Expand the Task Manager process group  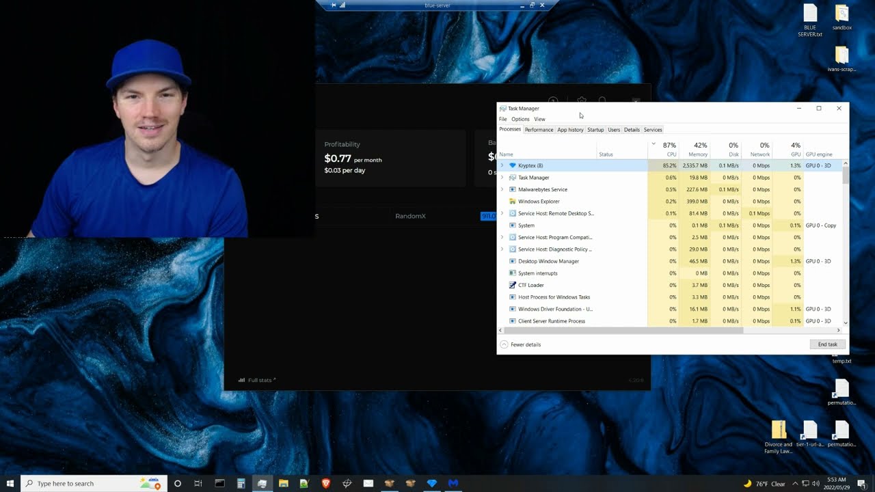pos(502,178)
